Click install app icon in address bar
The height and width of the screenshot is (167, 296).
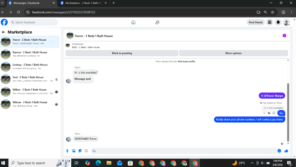pyautogui.click(x=258, y=12)
